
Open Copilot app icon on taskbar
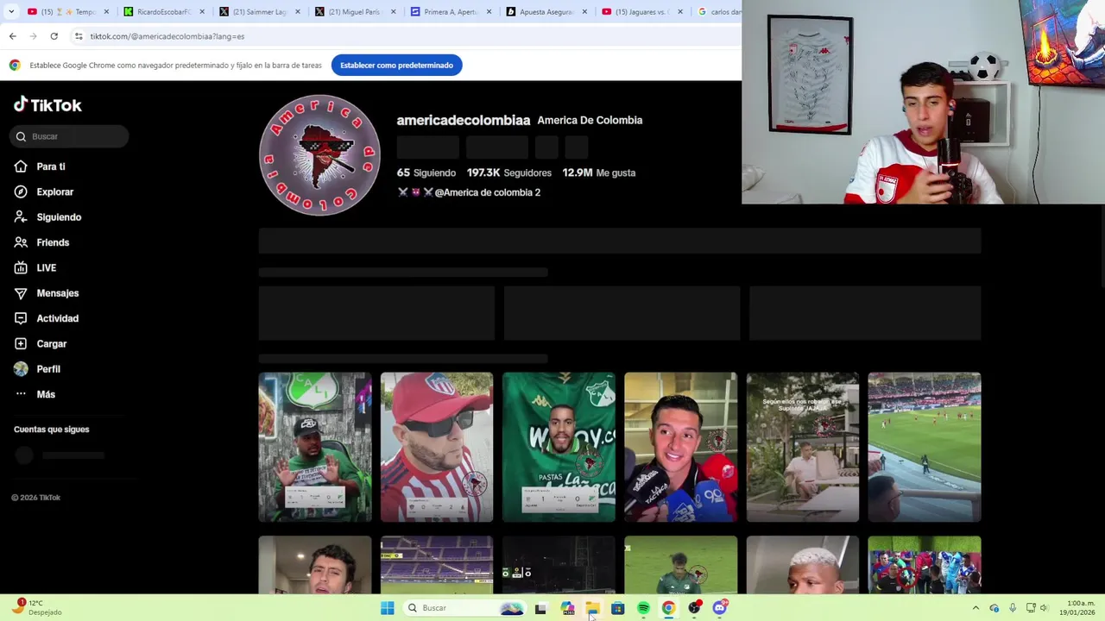point(567,608)
